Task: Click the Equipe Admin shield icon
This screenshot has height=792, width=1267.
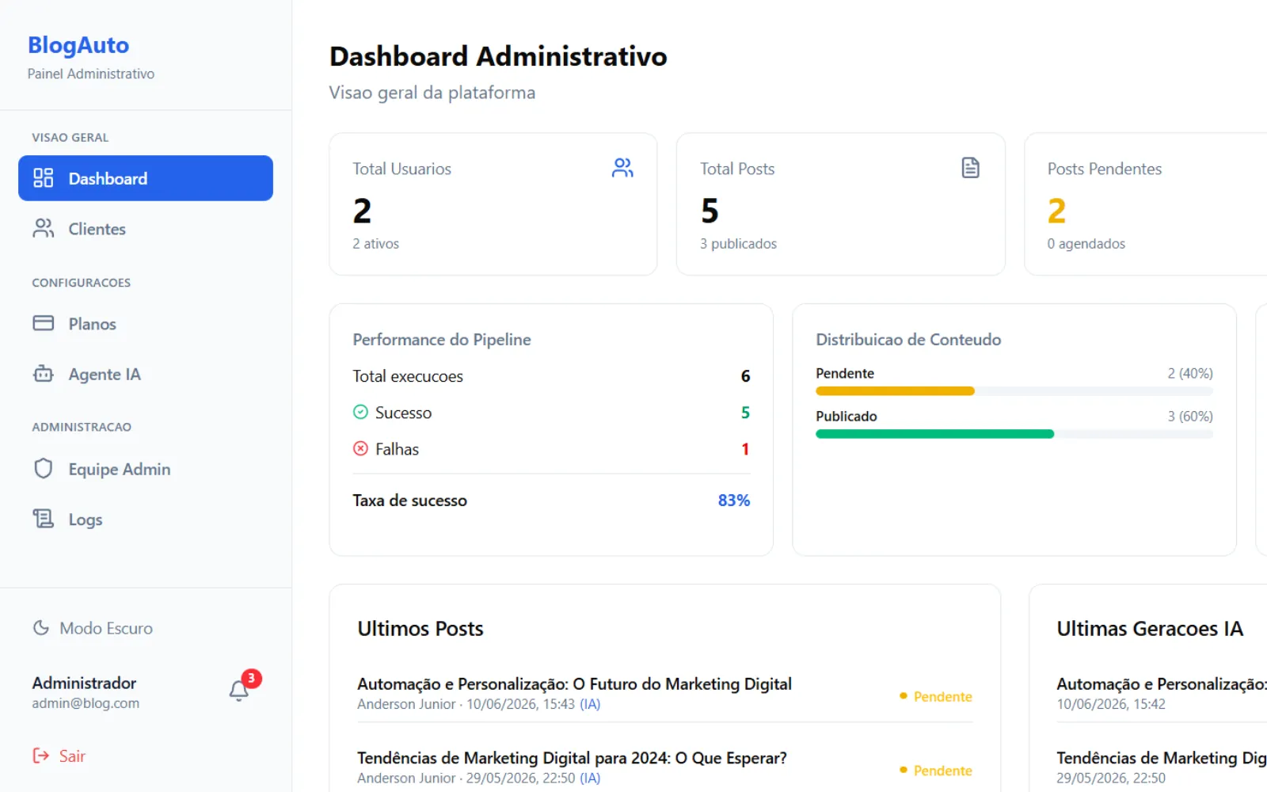Action: point(44,469)
